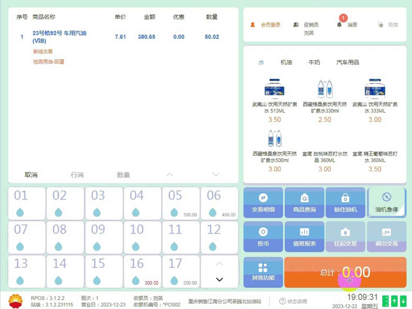The image size is (412, 309).
Task: Select the 西藏格桑泉 330ml water product
Action: click(x=325, y=100)
